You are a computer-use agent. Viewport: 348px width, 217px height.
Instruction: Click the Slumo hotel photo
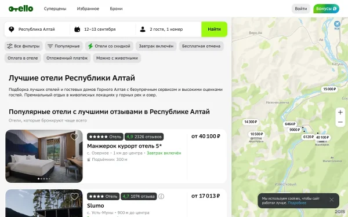[44, 203]
